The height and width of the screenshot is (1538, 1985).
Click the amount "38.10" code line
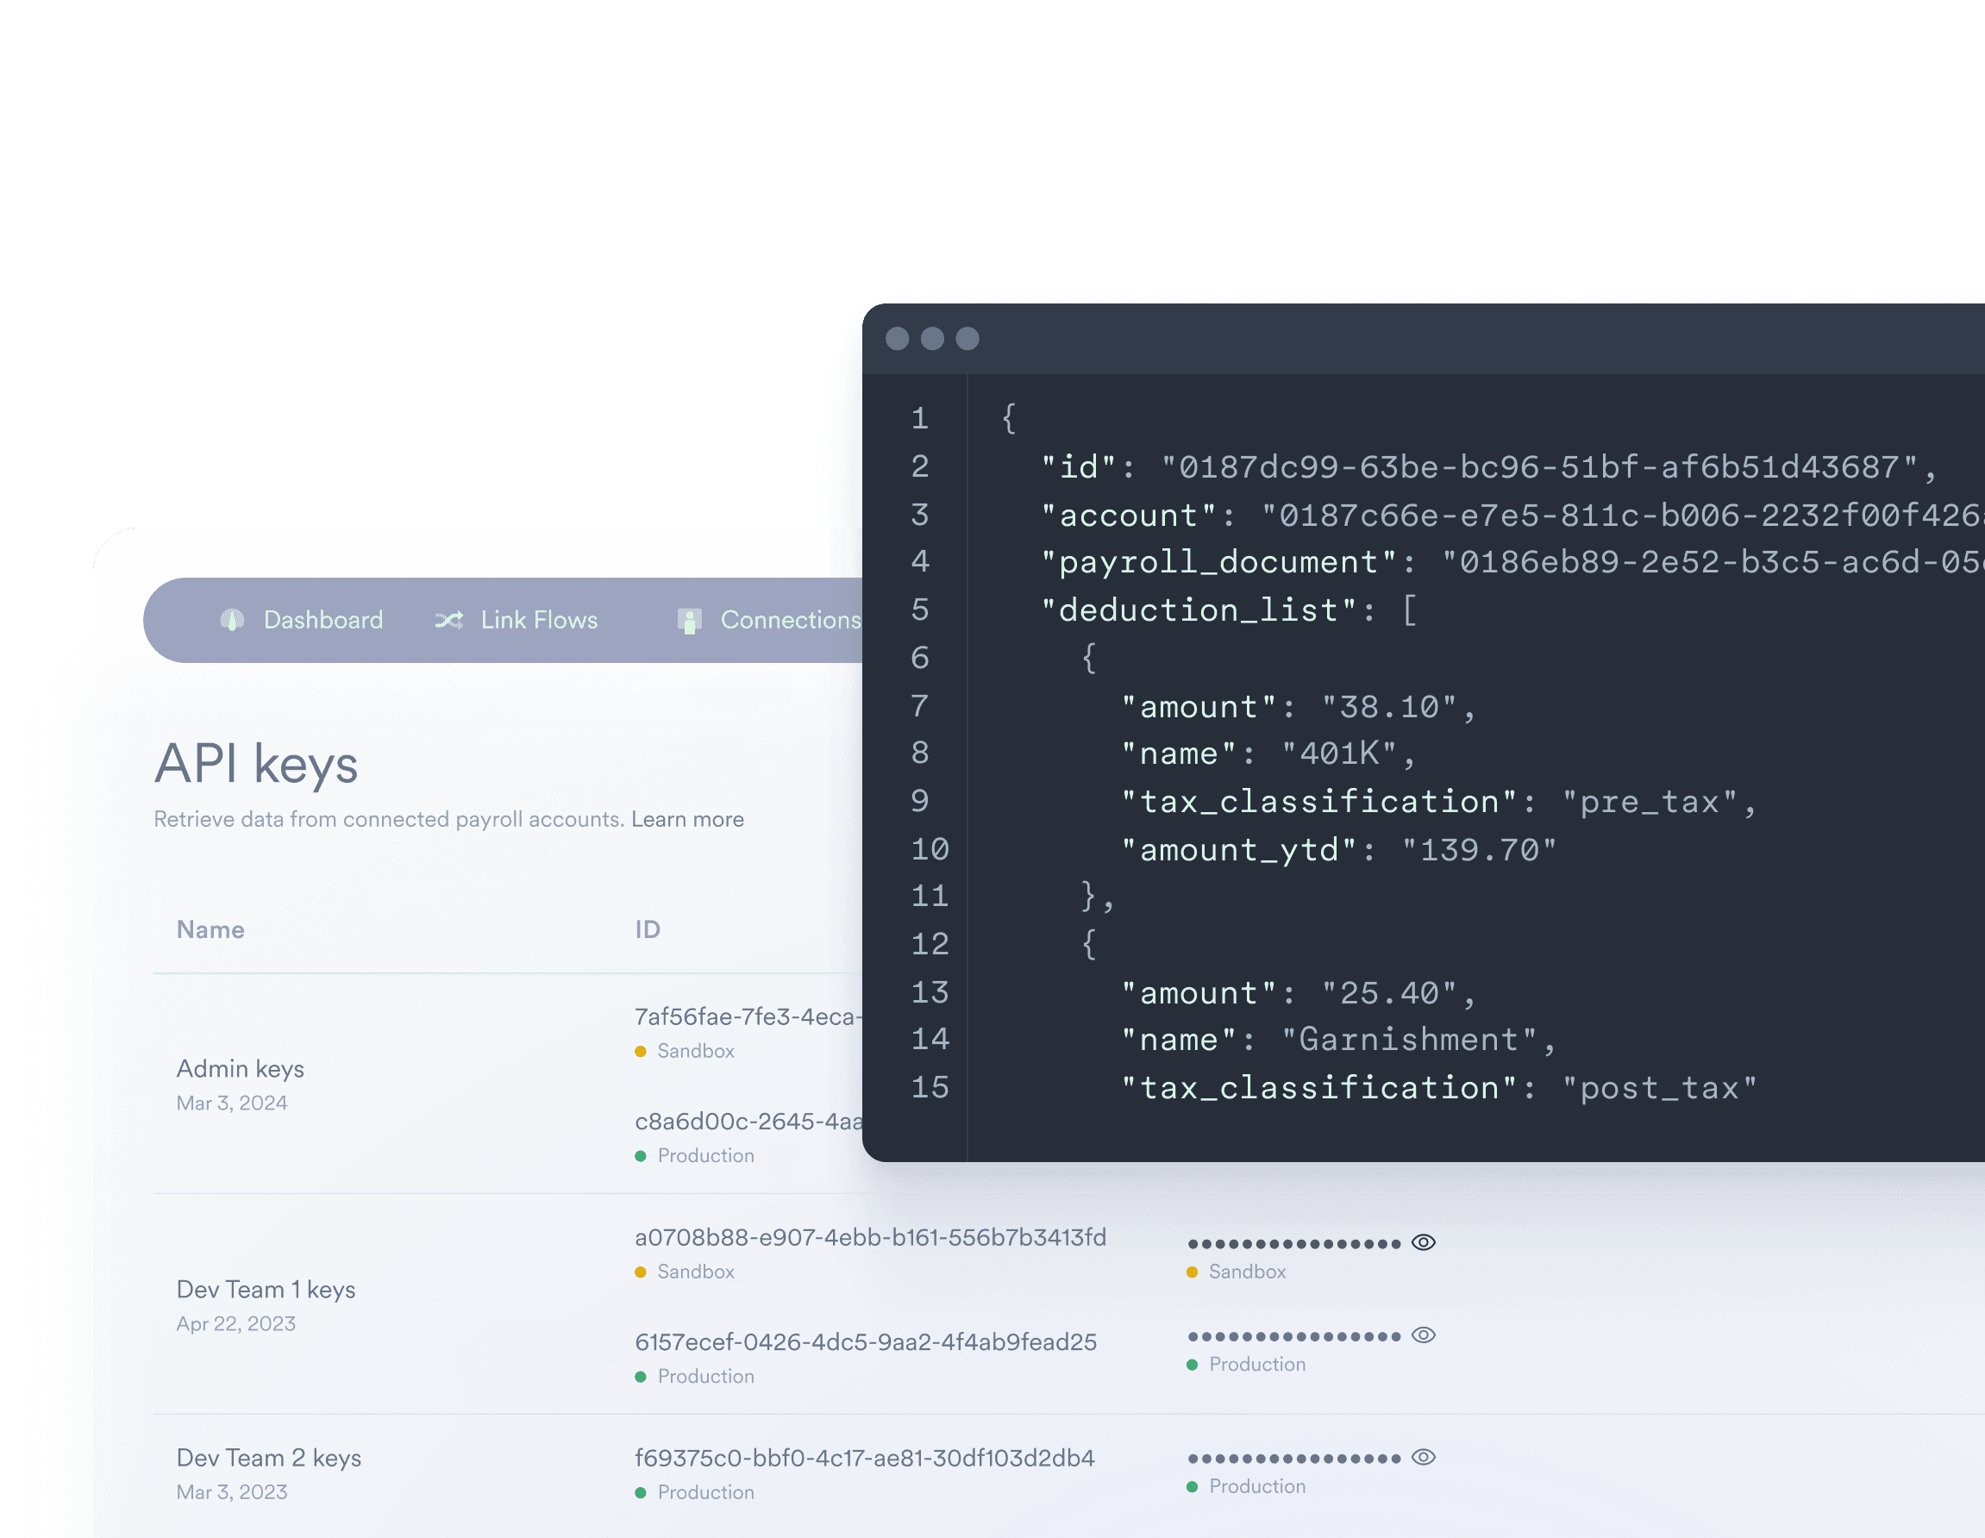coord(1299,707)
